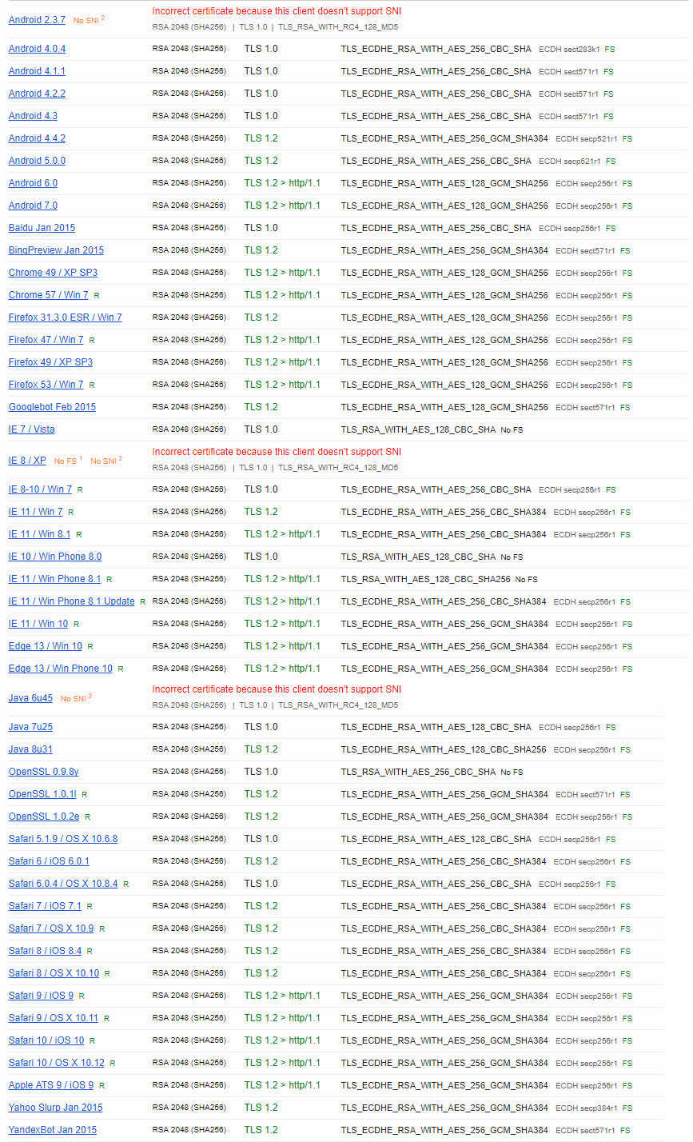
Task: Open the Android 4.4.2 link
Action: (37, 138)
